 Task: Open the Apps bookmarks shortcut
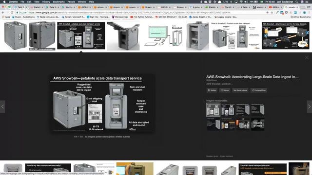pyautogui.click(x=6, y=17)
